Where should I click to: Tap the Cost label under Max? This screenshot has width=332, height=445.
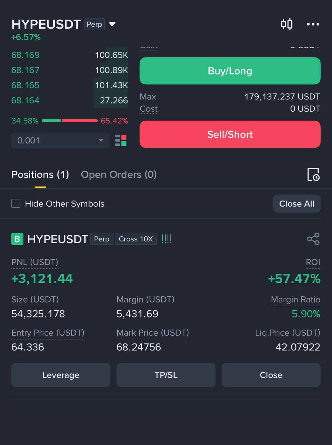[x=148, y=109]
